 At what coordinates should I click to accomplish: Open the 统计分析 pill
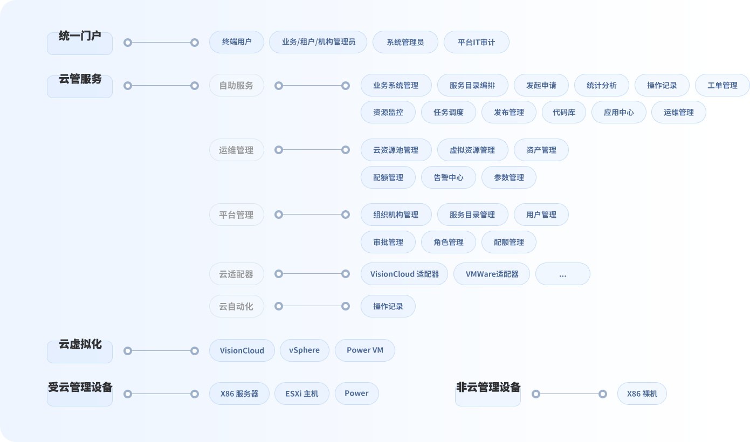coord(602,85)
